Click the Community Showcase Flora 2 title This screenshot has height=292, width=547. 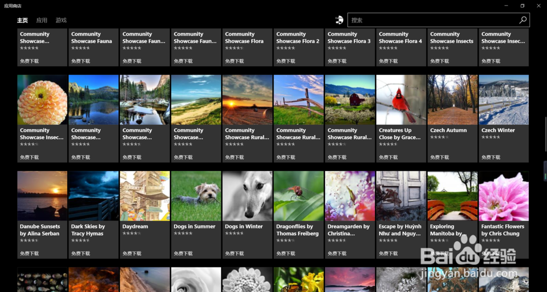298,37
